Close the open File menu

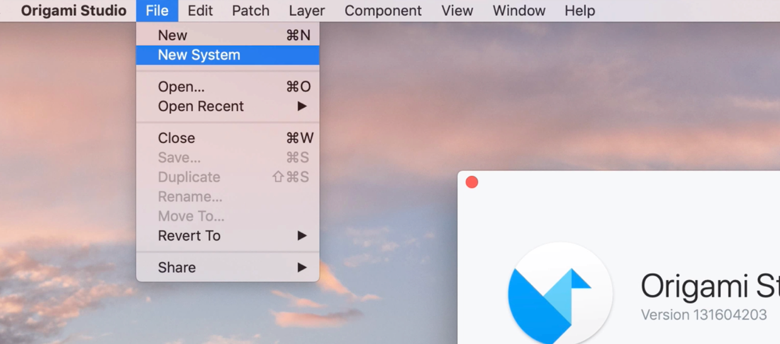[157, 11]
